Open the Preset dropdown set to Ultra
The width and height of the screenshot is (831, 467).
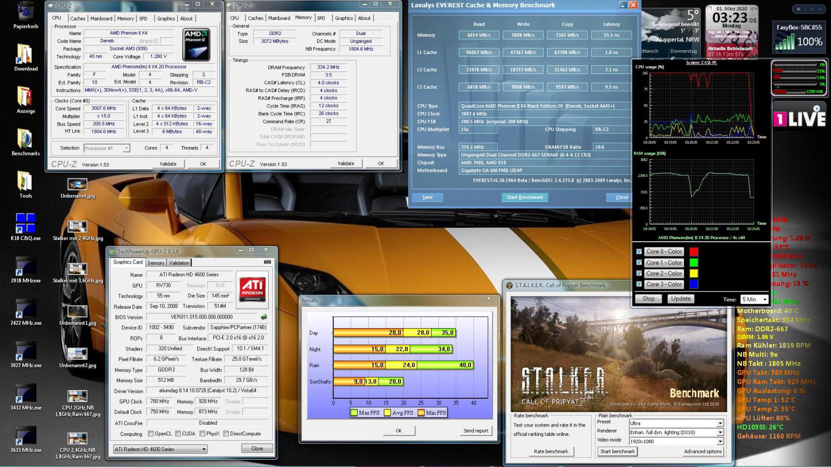tap(676, 423)
